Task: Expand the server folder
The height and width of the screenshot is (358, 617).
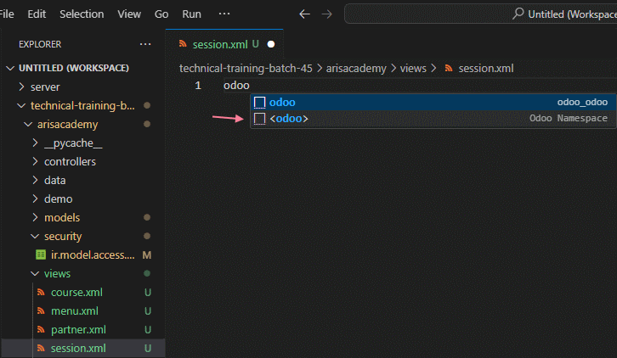Action: click(x=45, y=87)
